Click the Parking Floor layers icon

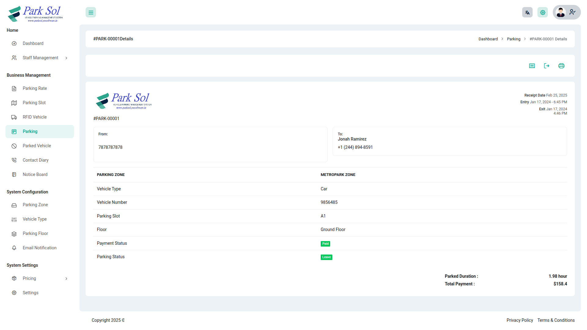[x=14, y=234]
